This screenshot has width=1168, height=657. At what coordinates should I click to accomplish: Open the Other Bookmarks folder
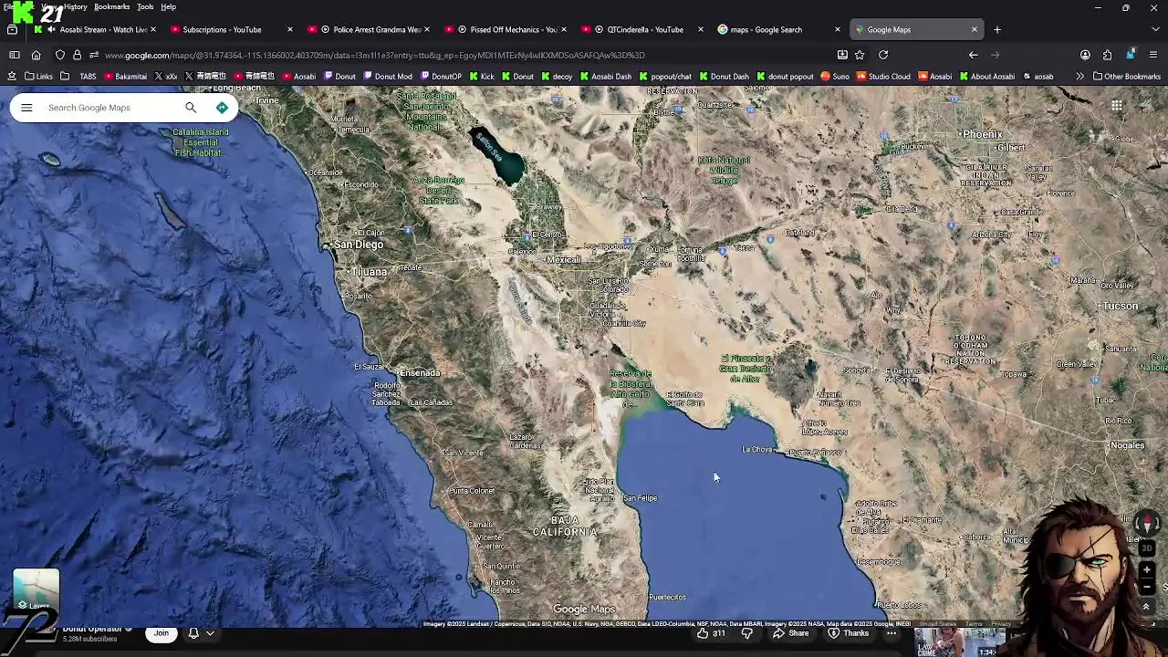[1126, 77]
